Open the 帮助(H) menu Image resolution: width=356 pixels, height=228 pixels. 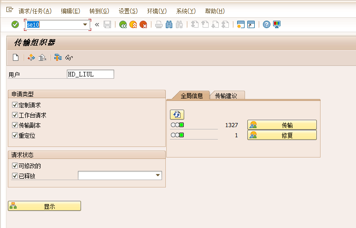(215, 11)
